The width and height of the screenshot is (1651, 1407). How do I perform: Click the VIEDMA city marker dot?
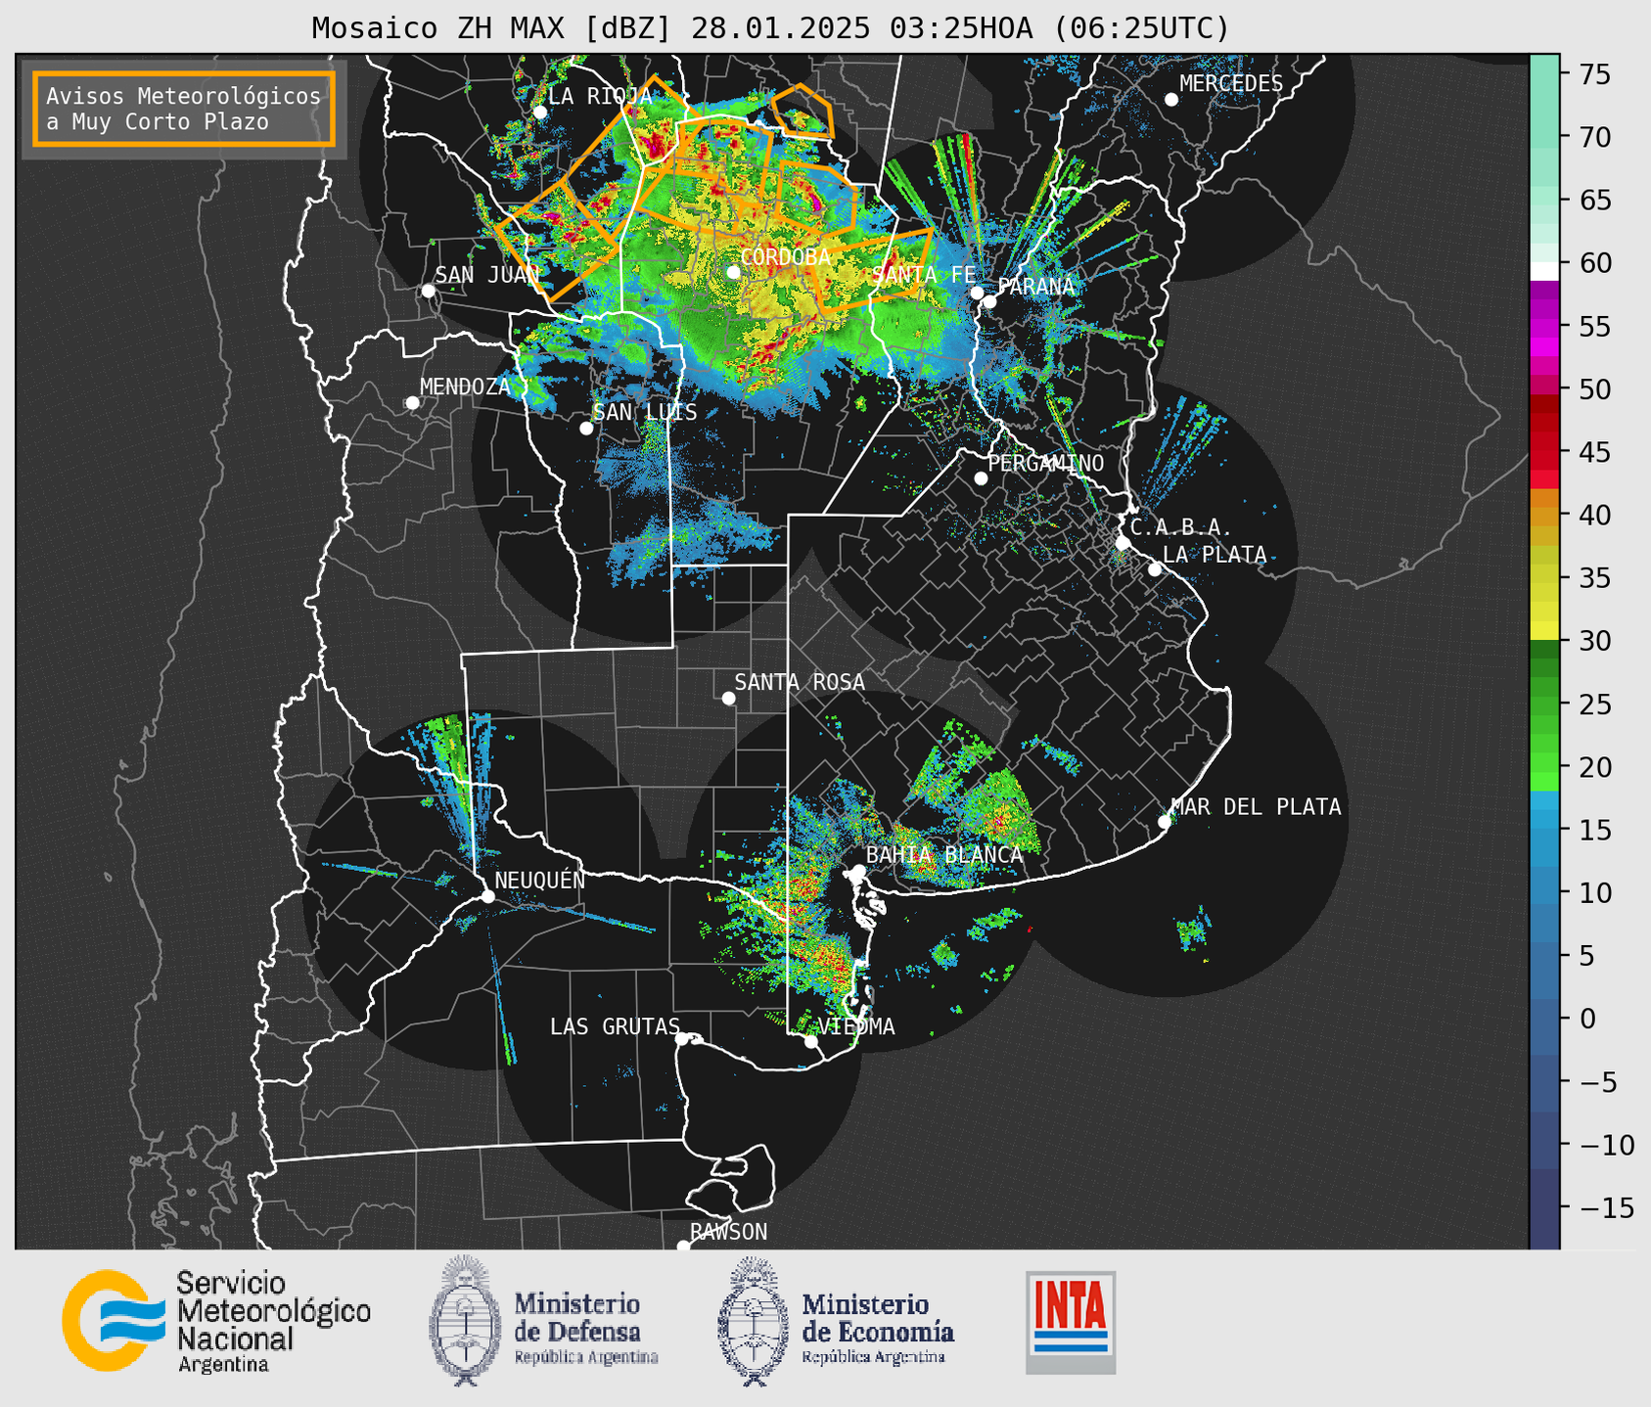[811, 1041]
